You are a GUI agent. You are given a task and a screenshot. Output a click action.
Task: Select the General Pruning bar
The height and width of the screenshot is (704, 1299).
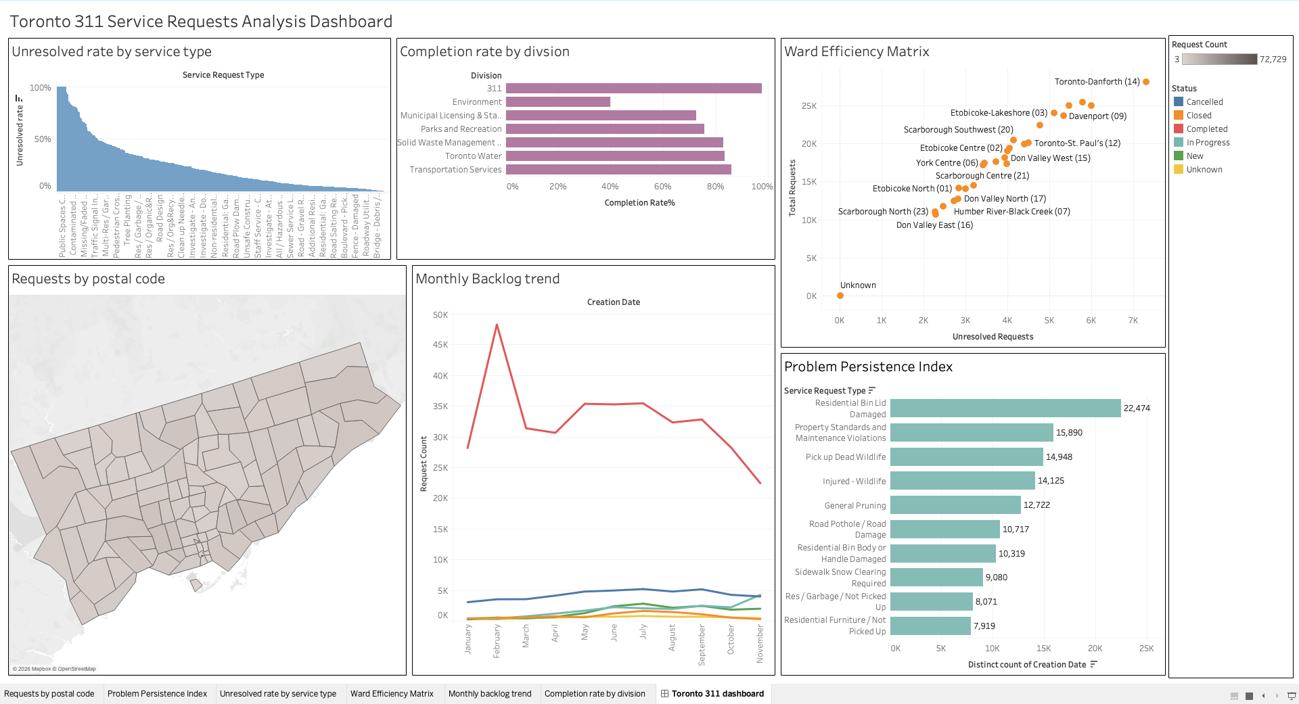(x=955, y=504)
